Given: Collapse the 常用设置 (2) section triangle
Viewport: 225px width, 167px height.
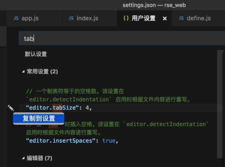Looking at the screenshot, I should coord(23,72).
